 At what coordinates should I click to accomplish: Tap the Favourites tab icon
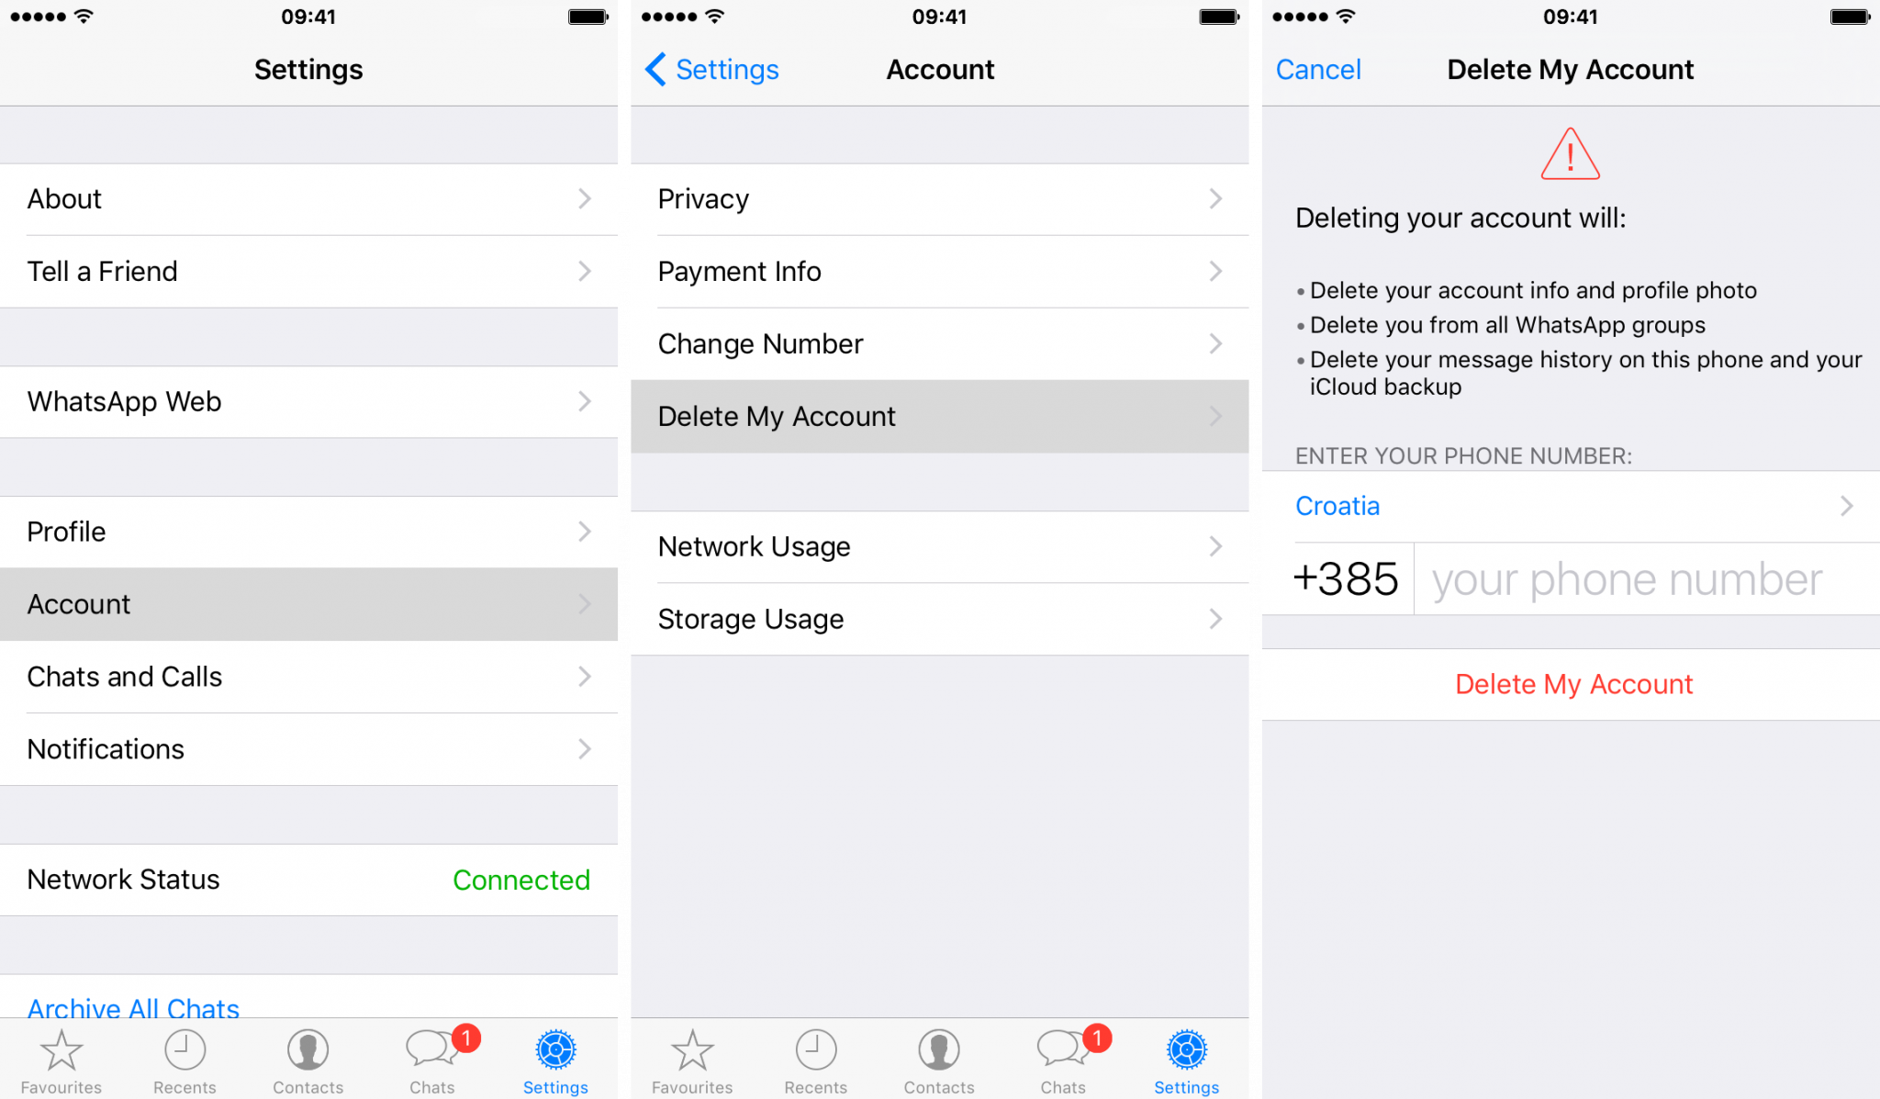pyautogui.click(x=62, y=1056)
